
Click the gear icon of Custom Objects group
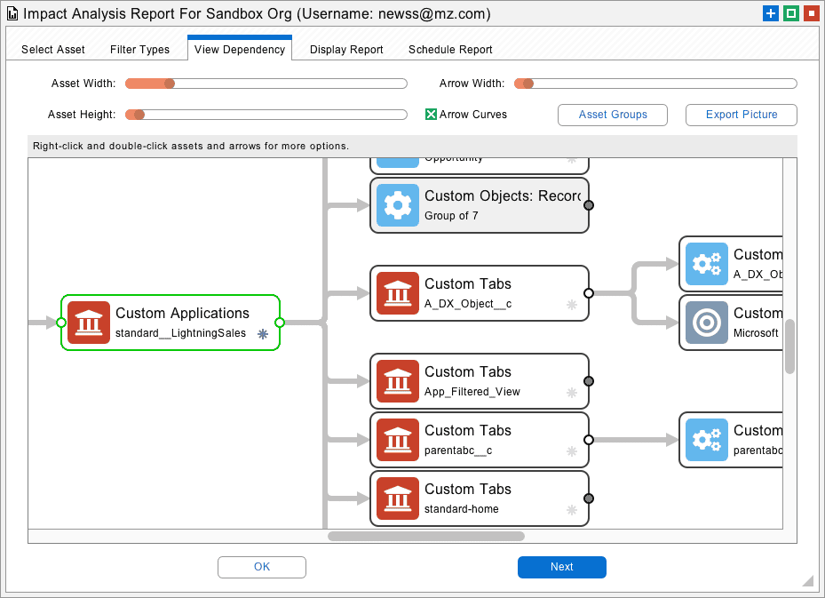[398, 205]
